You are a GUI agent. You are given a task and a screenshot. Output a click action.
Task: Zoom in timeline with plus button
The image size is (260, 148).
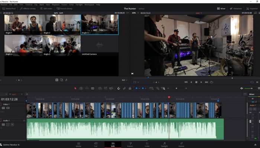point(186,88)
